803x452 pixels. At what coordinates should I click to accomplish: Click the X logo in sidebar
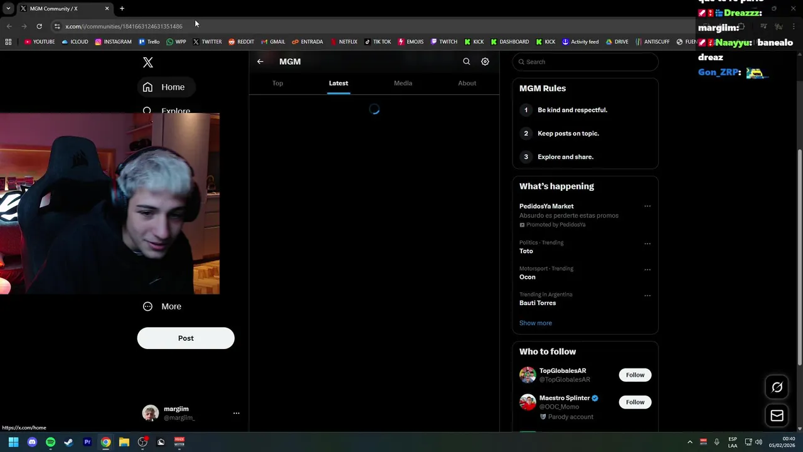148,62
